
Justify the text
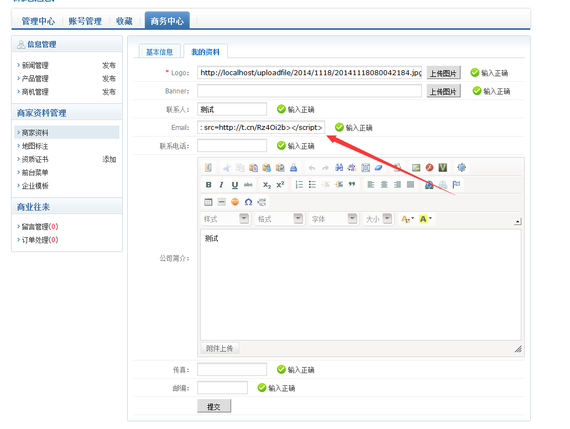point(410,185)
